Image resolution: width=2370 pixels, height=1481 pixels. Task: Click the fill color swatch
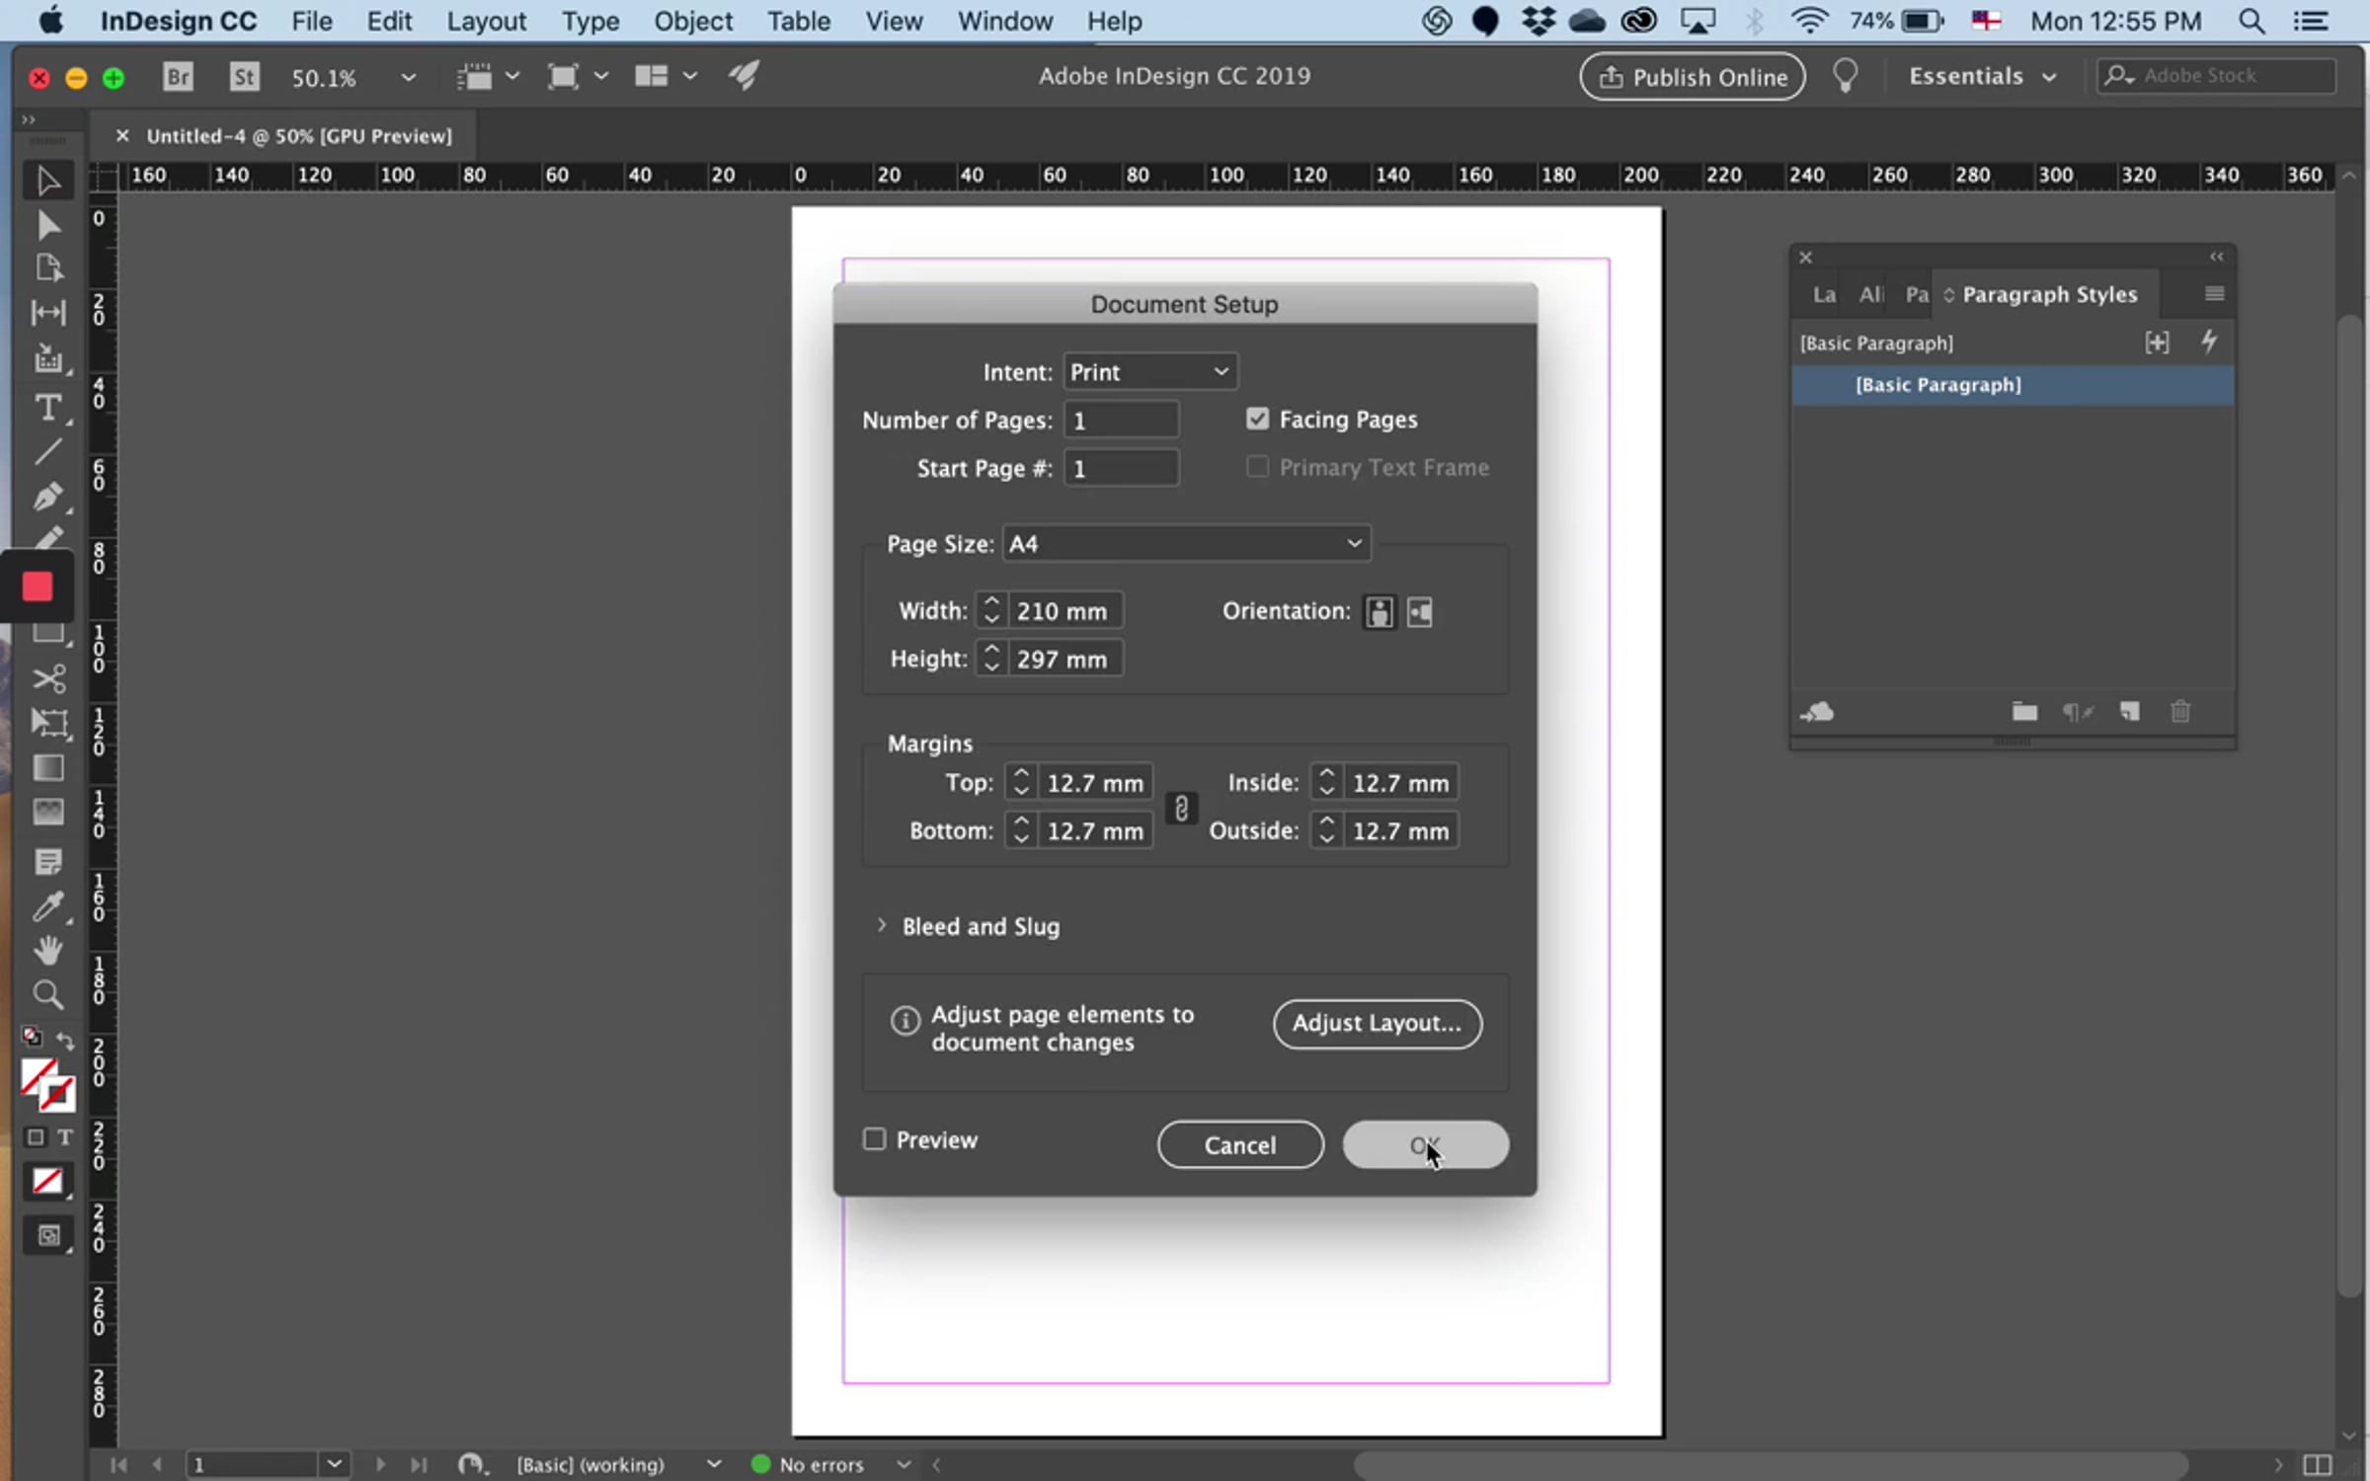point(39,1076)
